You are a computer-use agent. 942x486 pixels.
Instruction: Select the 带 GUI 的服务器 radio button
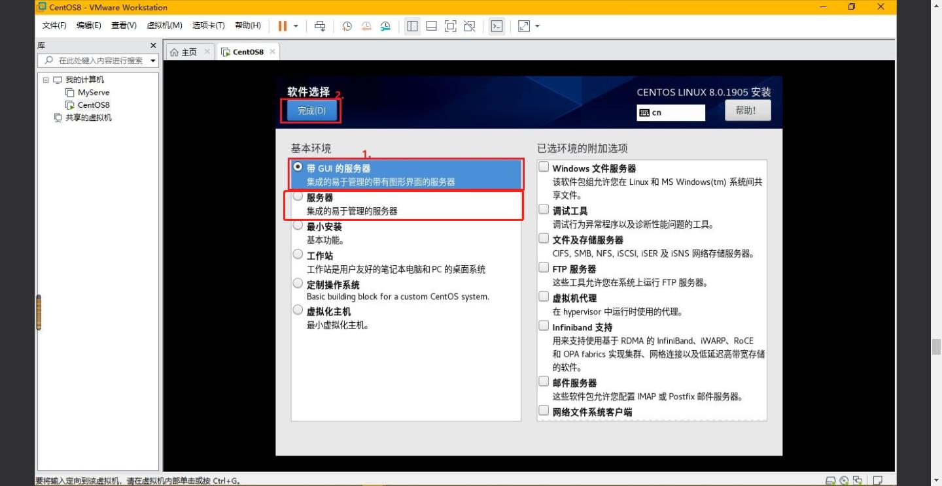(298, 167)
